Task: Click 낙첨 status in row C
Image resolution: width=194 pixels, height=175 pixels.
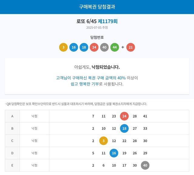Action: 34,141
